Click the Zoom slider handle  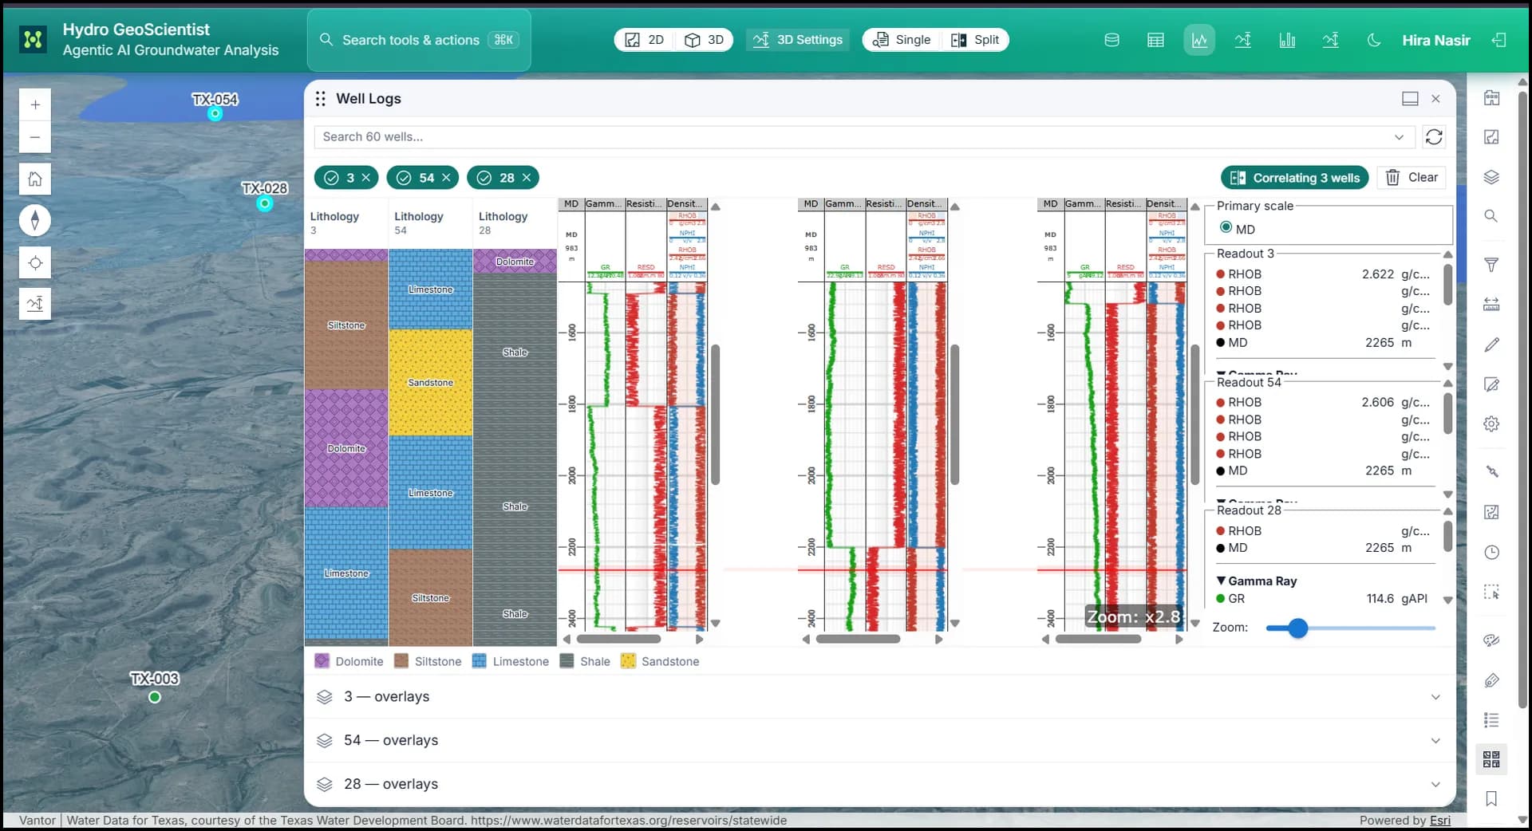click(x=1298, y=628)
